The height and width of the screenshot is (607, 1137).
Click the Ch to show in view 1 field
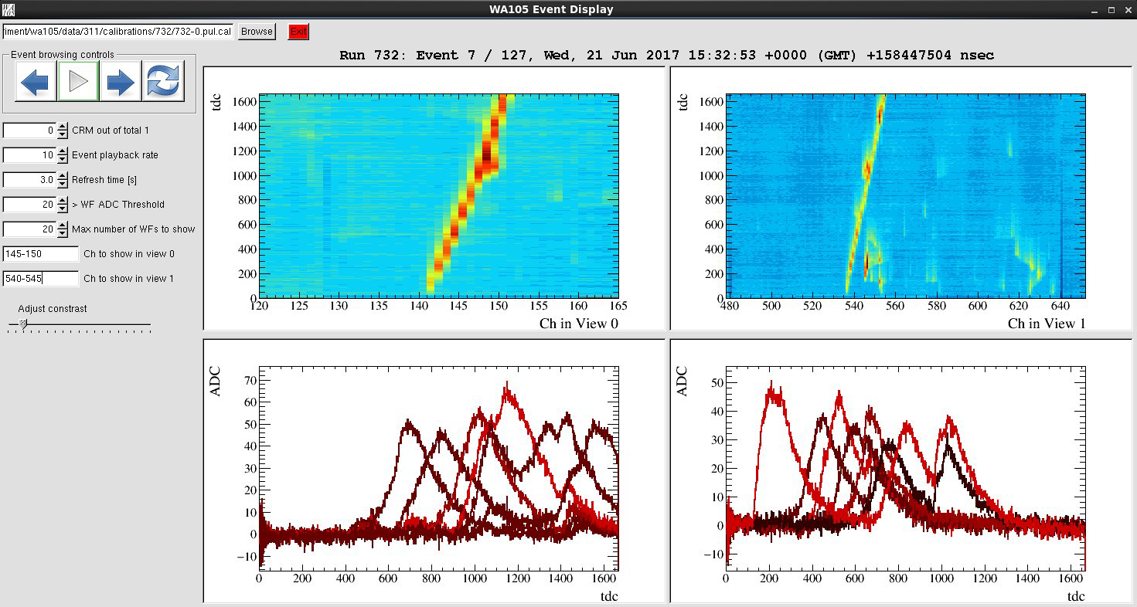click(41, 279)
